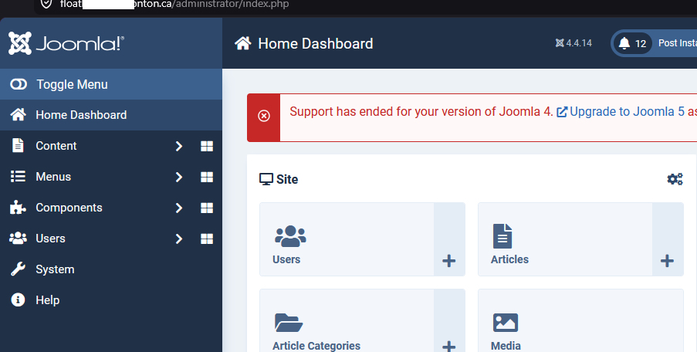Toggle the sidebar menu switch icon
Viewport: 697px width, 352px height.
(19, 84)
